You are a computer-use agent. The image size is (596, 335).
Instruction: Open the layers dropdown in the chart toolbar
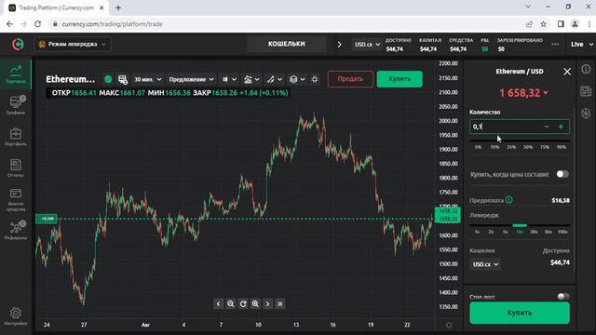[297, 79]
